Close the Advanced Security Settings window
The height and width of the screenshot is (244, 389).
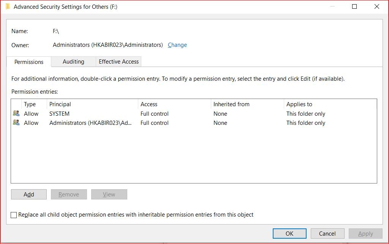(x=376, y=7)
